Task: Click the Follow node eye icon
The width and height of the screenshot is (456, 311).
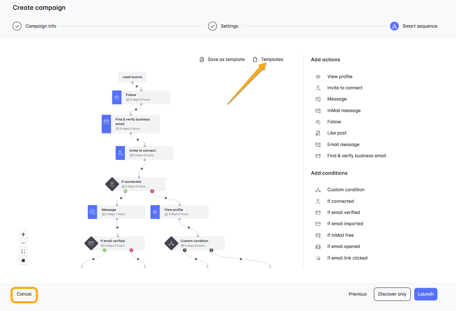Action: 117,97
